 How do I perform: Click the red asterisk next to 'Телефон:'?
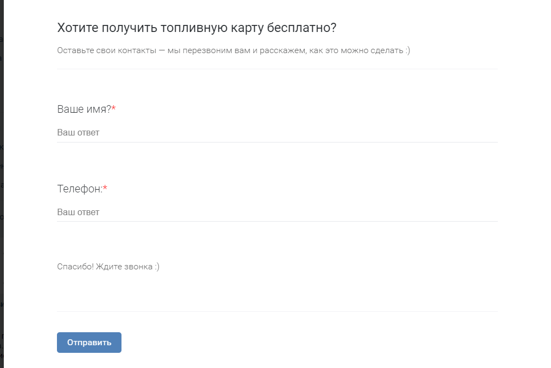click(x=106, y=186)
